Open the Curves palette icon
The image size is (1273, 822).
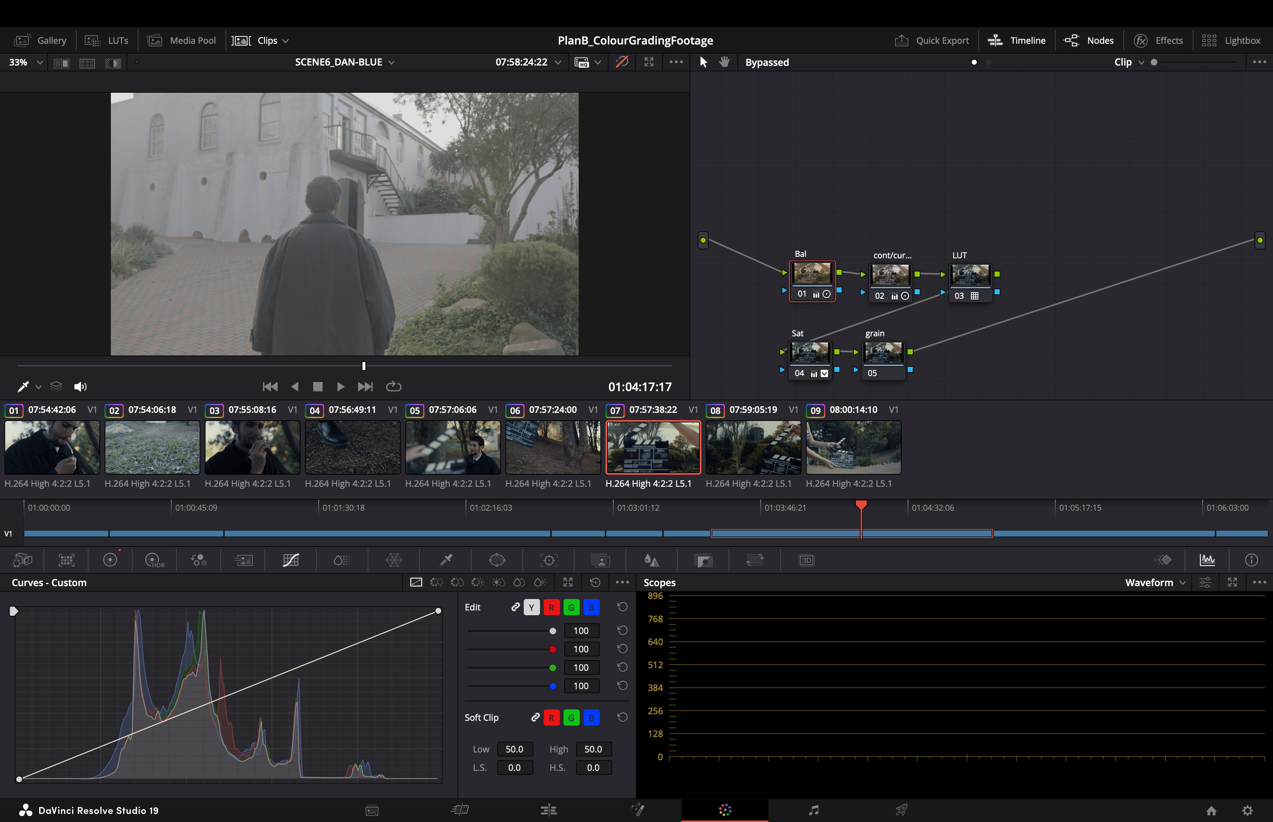point(291,560)
